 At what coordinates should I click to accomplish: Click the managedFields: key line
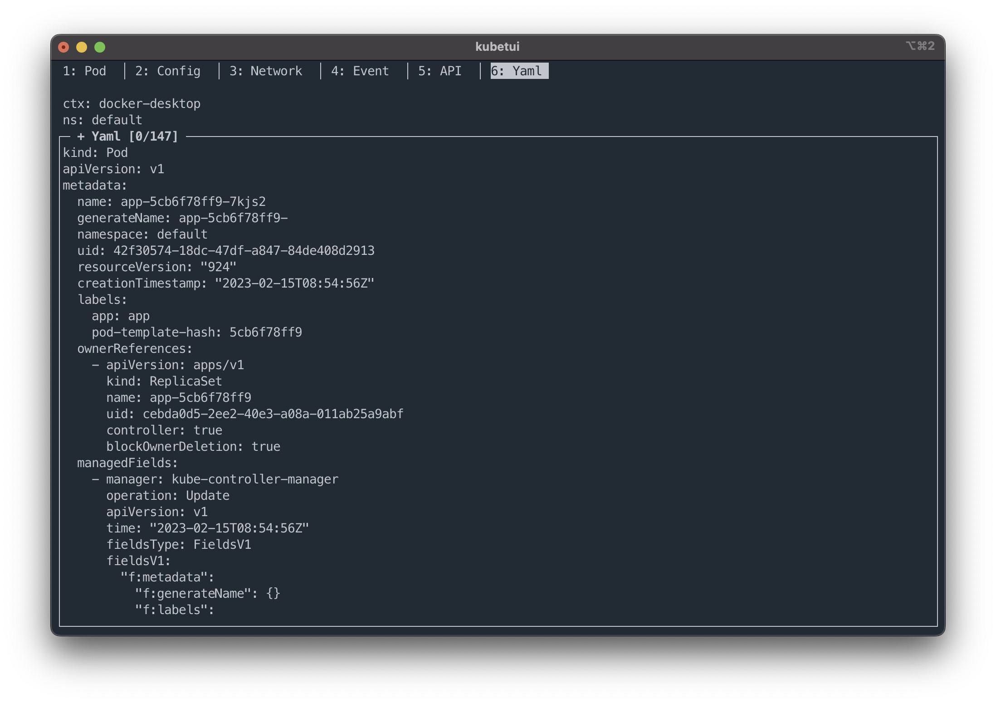[127, 463]
